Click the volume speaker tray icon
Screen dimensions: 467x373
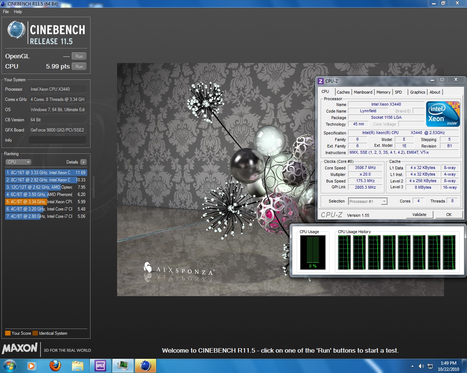coord(421,366)
